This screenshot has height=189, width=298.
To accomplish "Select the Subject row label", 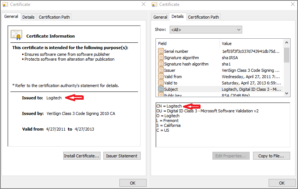I will pyautogui.click(x=171, y=89).
